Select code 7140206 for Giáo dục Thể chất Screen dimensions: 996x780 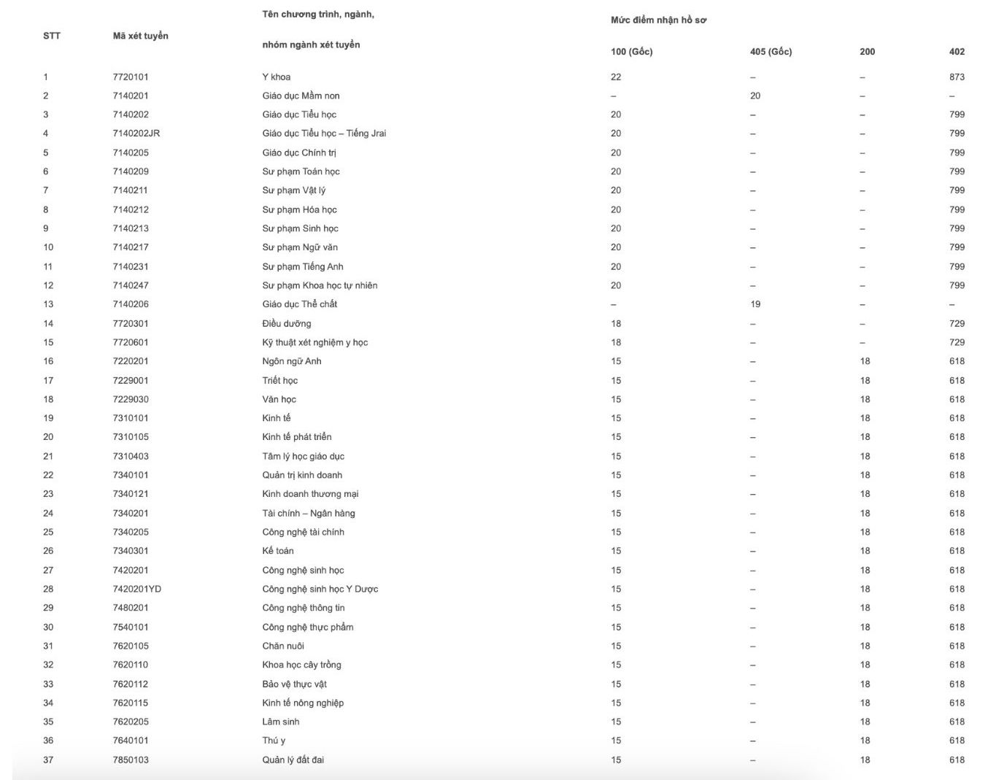point(131,304)
